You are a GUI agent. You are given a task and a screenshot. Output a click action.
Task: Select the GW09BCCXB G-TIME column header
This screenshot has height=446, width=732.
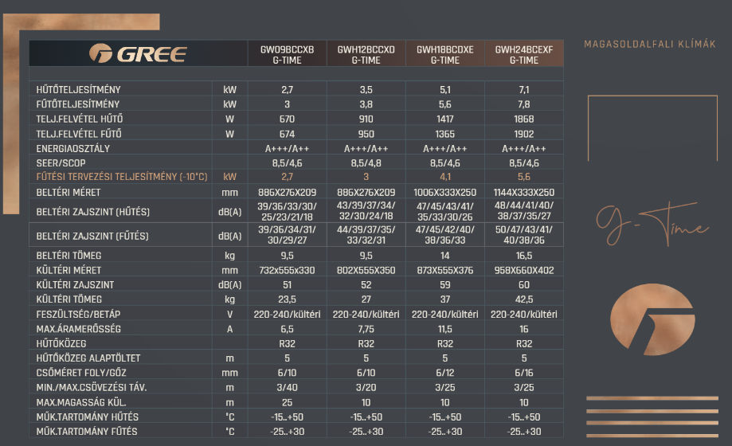click(287, 55)
